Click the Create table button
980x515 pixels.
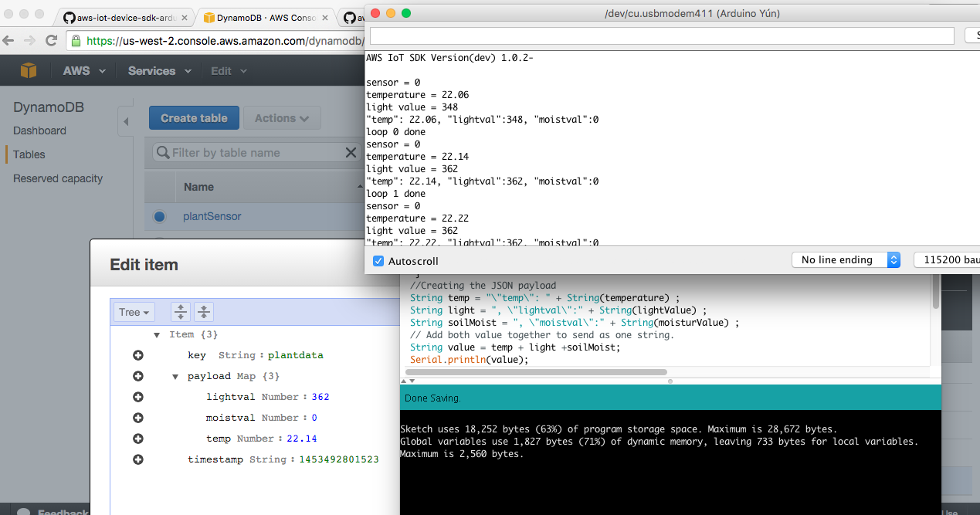(194, 118)
